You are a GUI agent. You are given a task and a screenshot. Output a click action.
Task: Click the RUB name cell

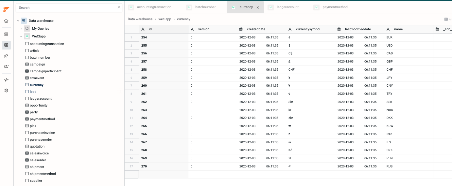409,166
